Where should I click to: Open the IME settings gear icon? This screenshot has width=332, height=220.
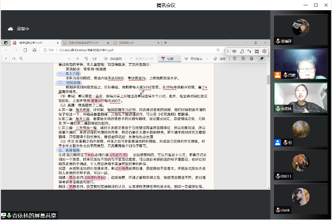(264, 52)
